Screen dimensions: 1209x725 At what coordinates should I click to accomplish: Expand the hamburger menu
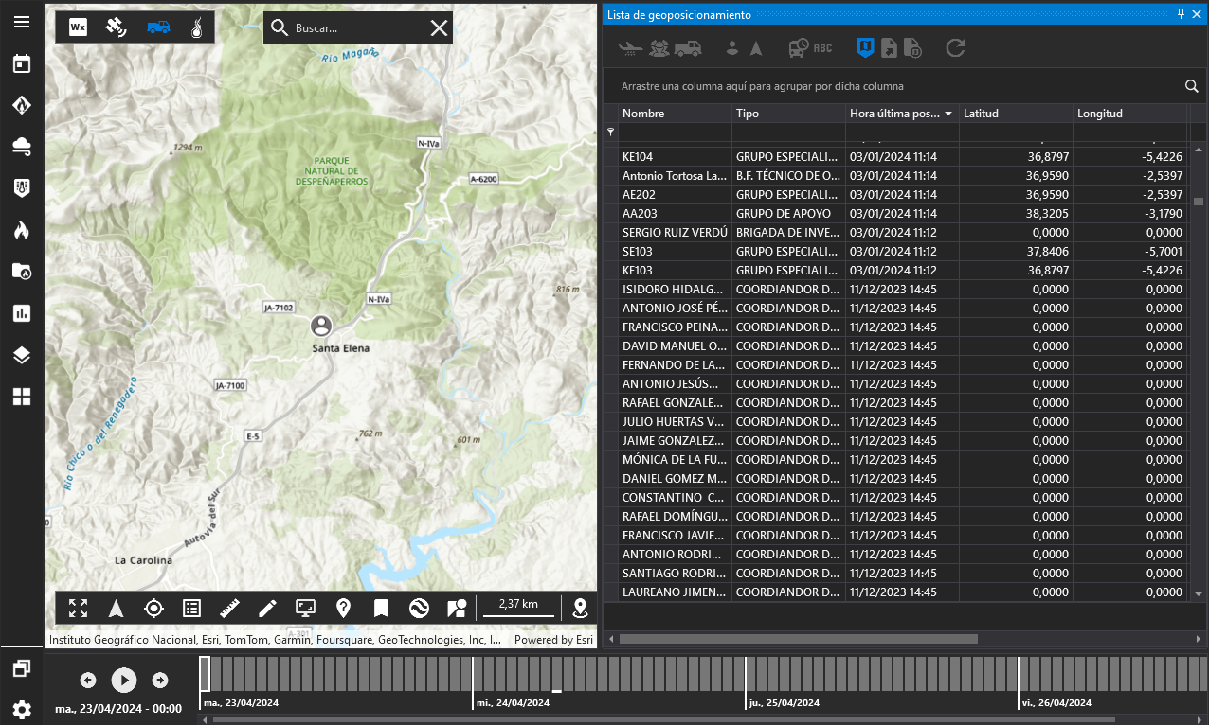pos(22,22)
